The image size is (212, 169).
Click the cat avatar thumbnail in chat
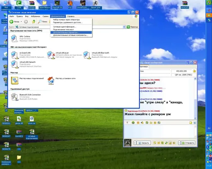coord(128,143)
